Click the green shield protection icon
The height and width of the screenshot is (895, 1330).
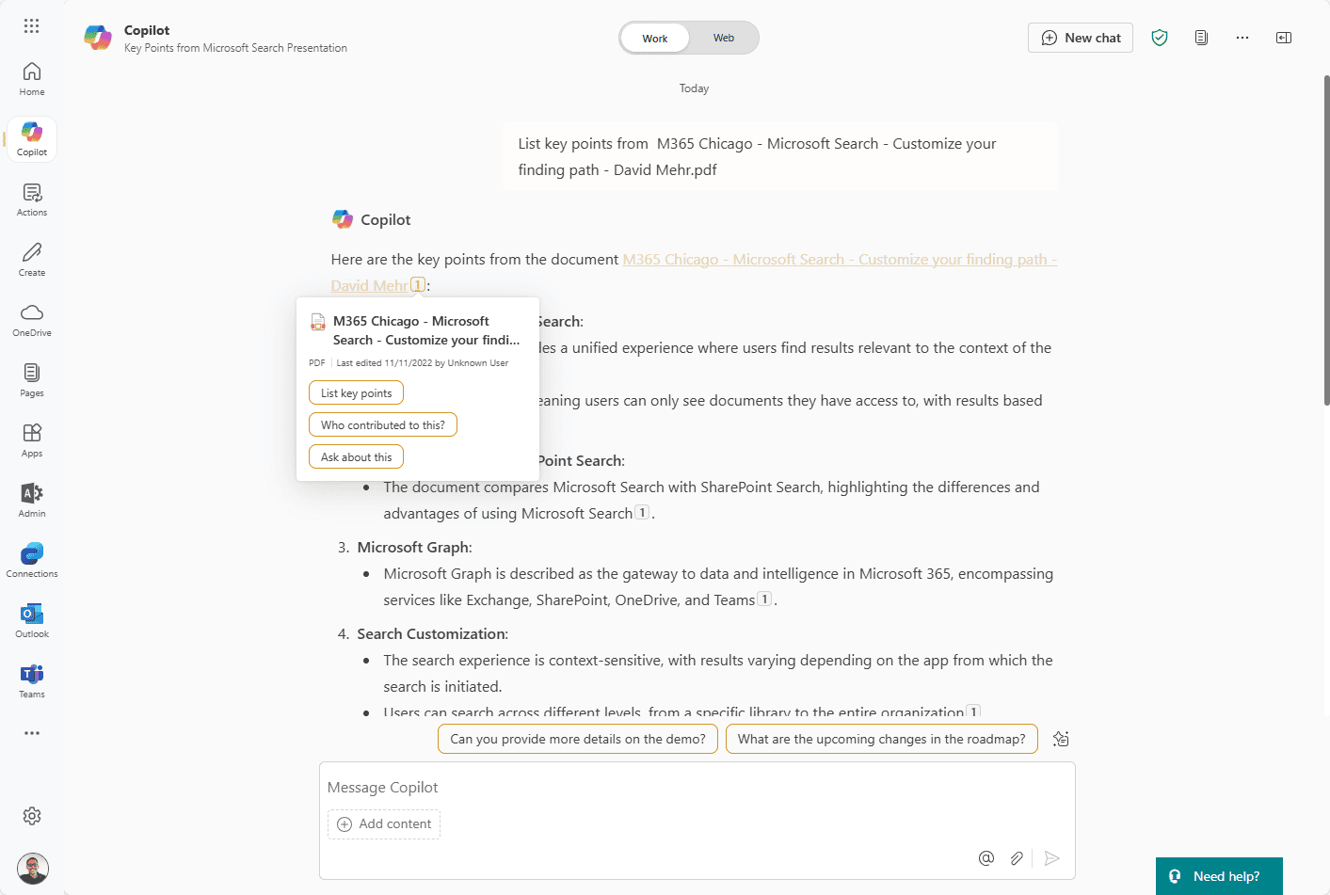1160,38
